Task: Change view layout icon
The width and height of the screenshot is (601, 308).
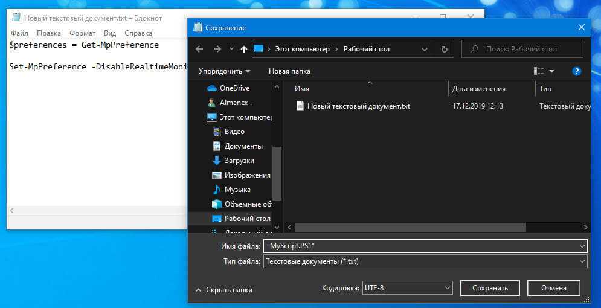Action: (539, 71)
